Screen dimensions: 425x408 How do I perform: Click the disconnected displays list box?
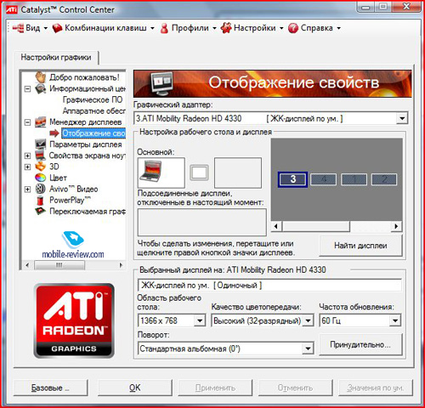(x=202, y=223)
